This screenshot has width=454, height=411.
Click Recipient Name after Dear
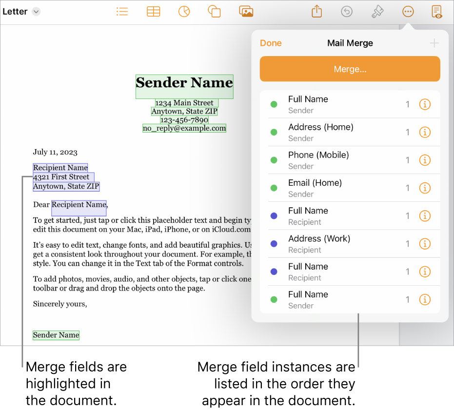[x=79, y=208]
